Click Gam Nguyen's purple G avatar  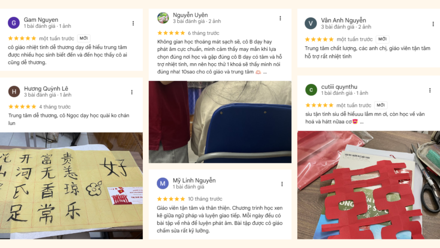[x=14, y=23]
